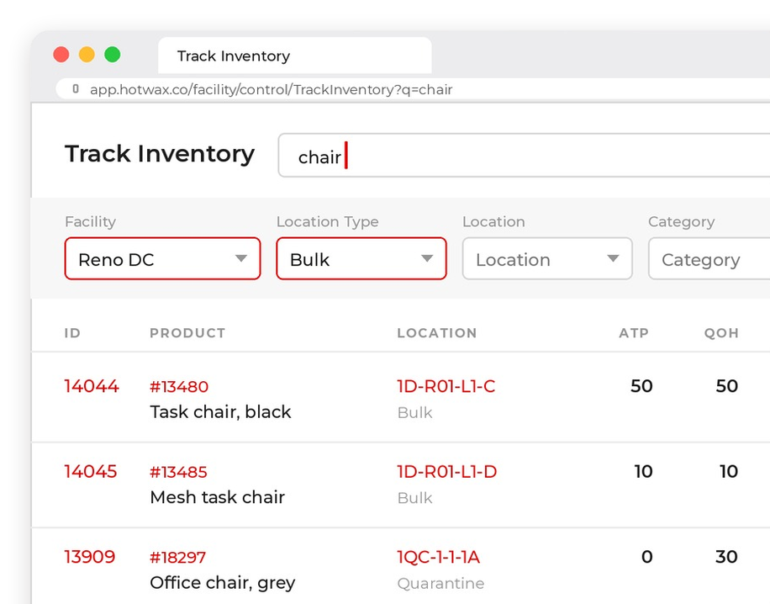Click Bulk under location 1D-R01-L1-D
Viewport: 770px width, 604px height.
tap(415, 498)
